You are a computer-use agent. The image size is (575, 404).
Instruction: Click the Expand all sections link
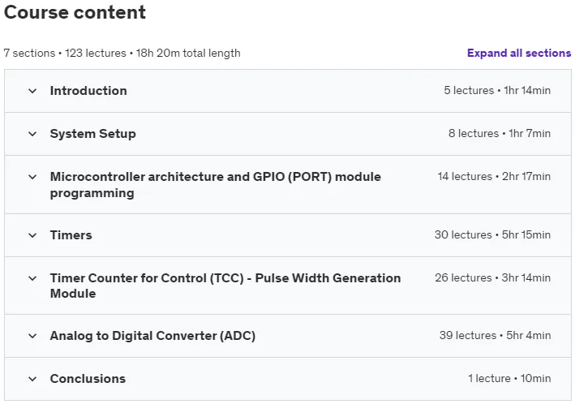click(x=519, y=54)
